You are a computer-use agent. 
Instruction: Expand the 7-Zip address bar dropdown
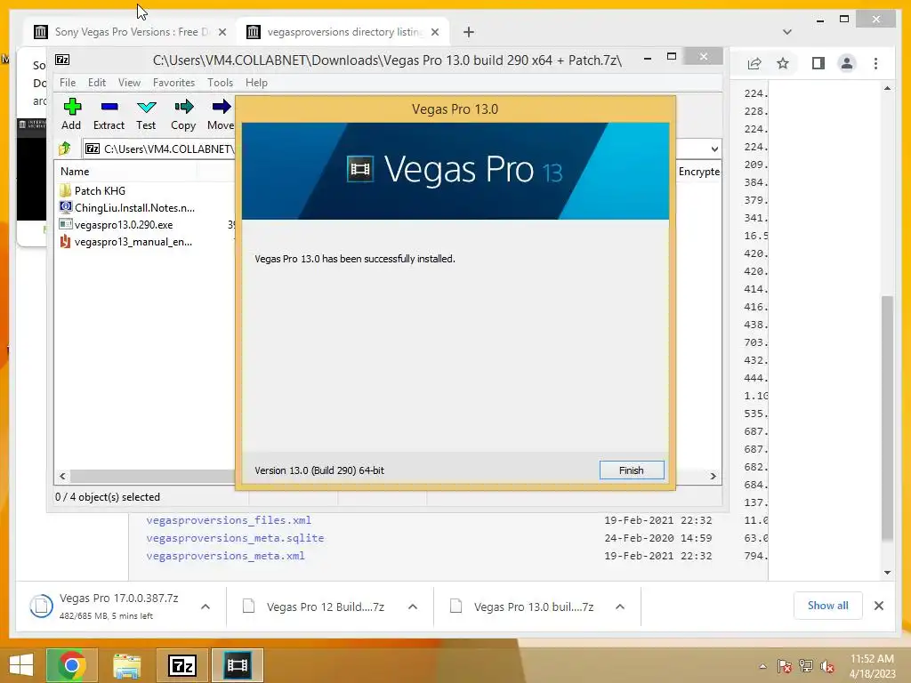click(x=714, y=149)
